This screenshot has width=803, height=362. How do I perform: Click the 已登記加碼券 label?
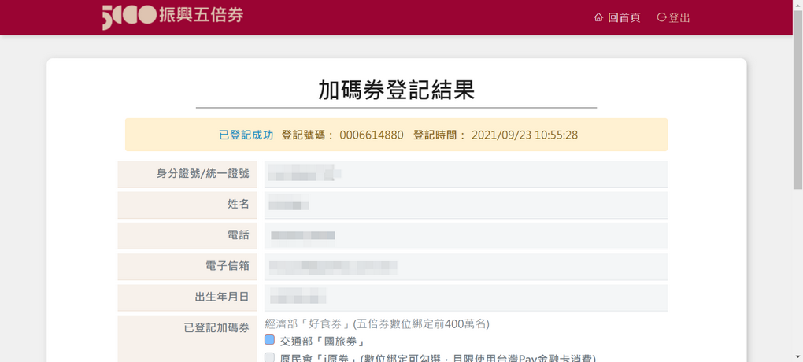[216, 327]
